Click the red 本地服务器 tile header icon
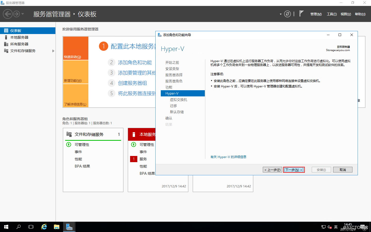The image size is (371, 232). [134, 134]
